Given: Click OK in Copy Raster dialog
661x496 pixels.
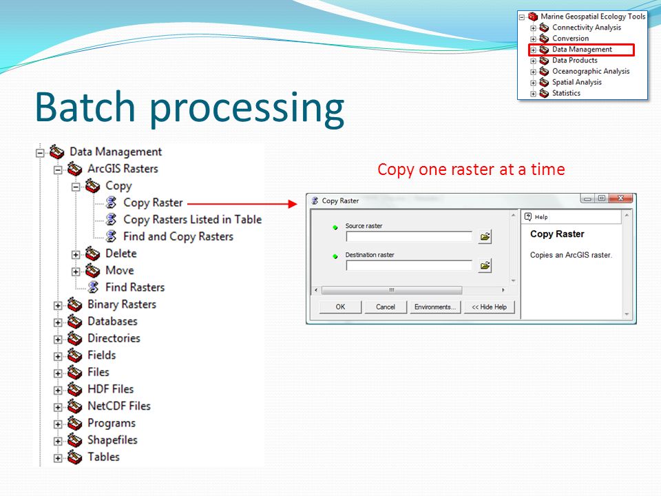Looking at the screenshot, I should pos(340,307).
